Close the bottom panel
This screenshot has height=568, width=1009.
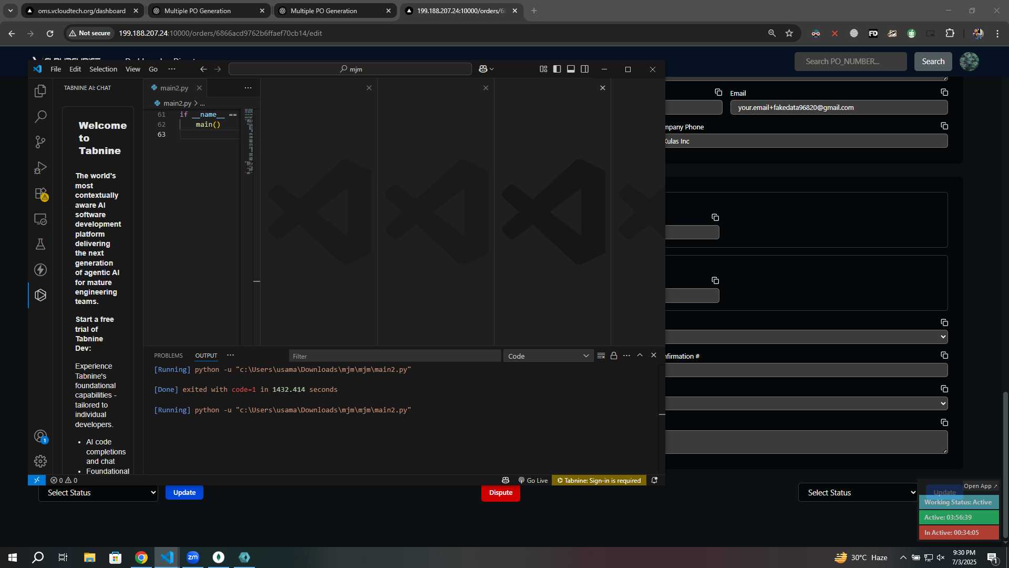tap(654, 356)
